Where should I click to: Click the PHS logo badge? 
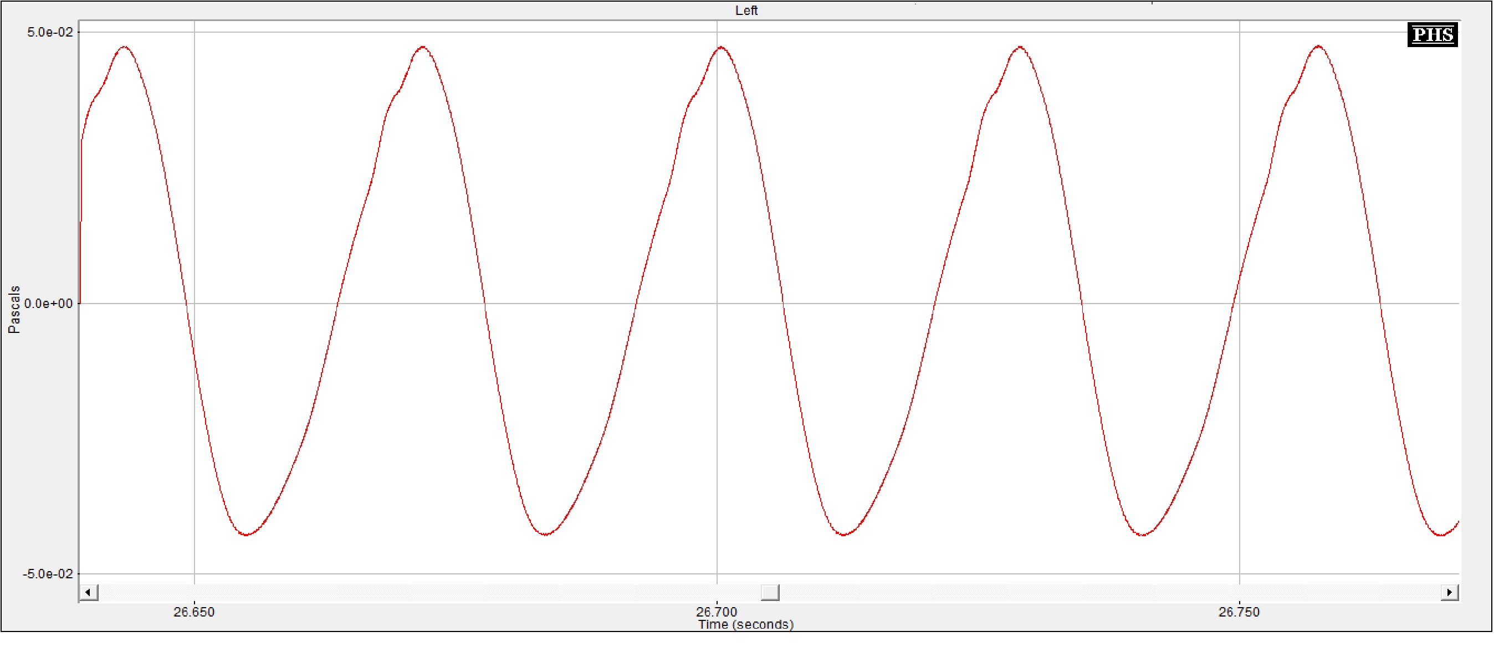1433,34
